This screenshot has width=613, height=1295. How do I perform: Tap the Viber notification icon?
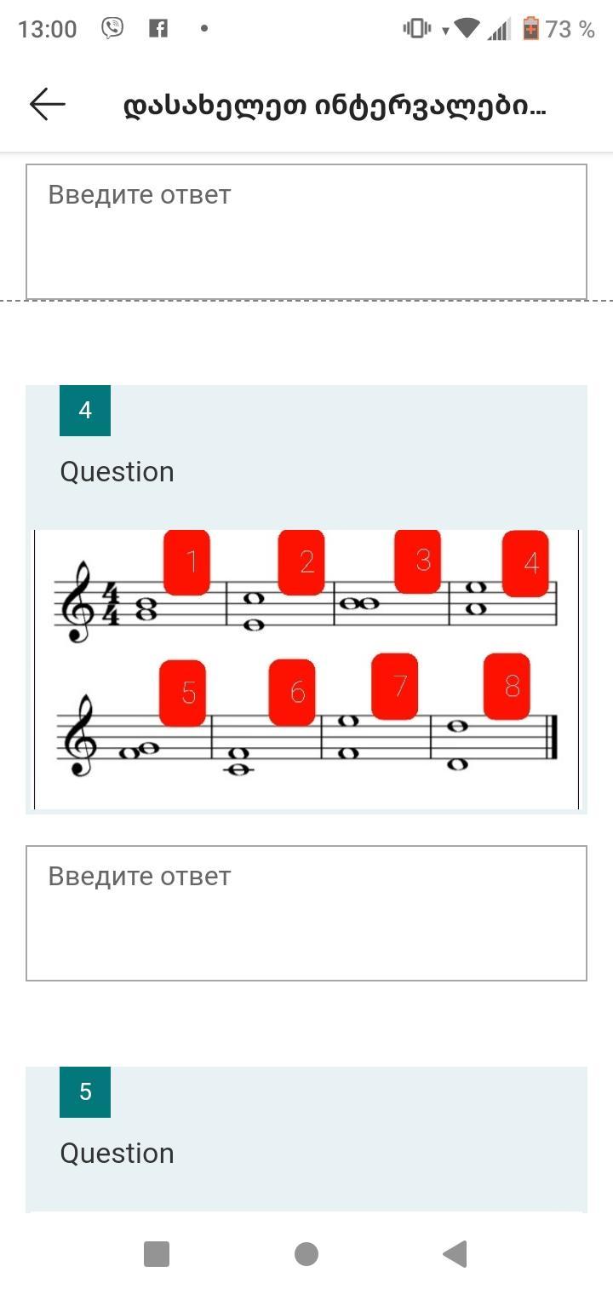point(112,28)
